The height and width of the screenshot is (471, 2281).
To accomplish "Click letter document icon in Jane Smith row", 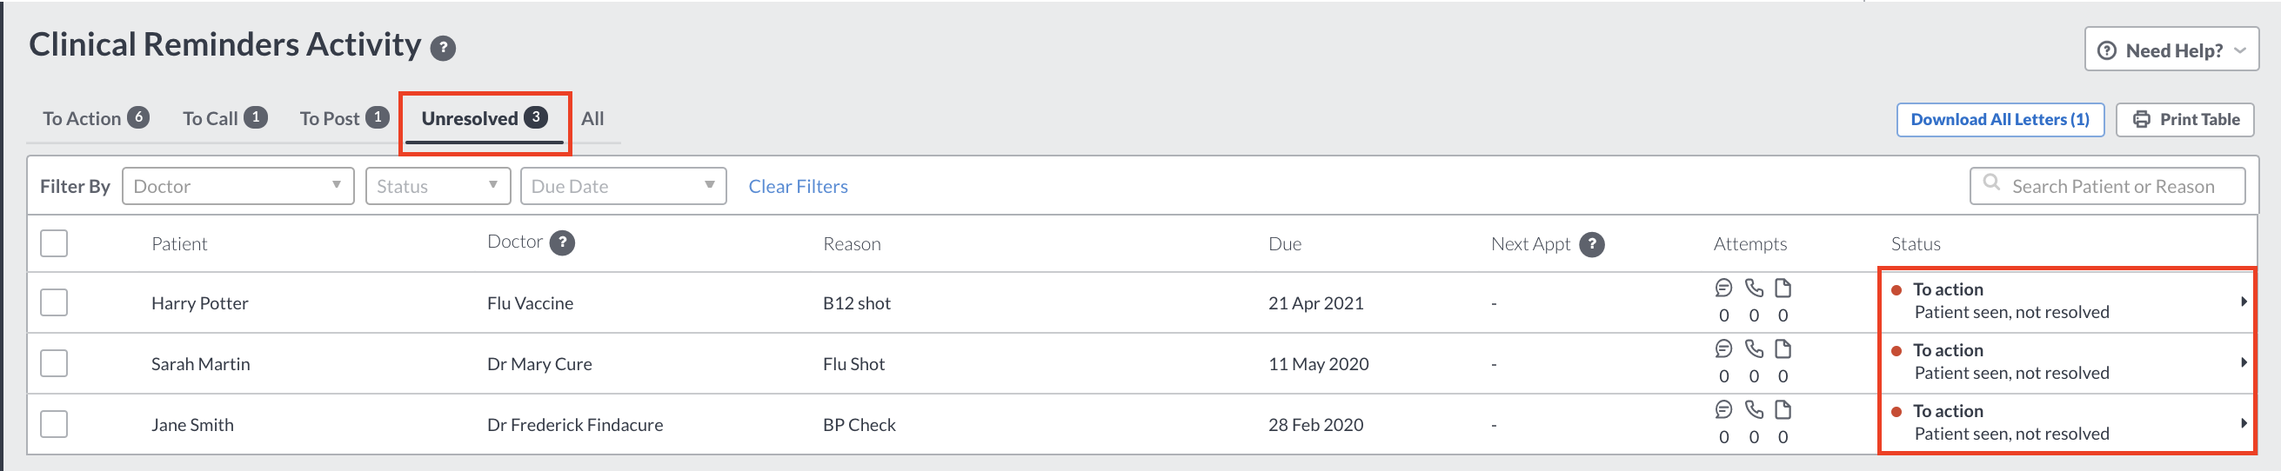I will point(1783,409).
